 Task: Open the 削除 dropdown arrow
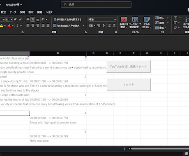168,23
